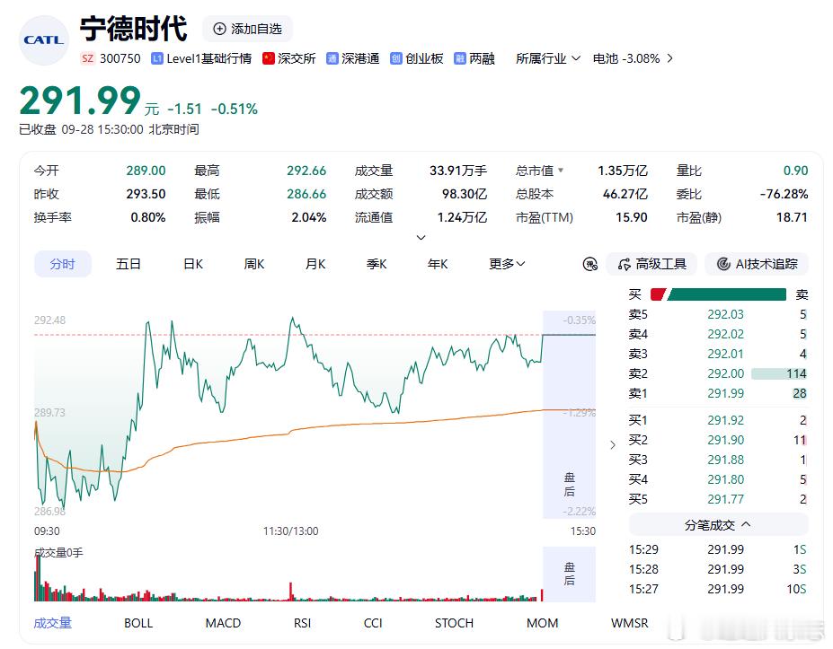Click the 卖1 price 291.99

pos(726,393)
